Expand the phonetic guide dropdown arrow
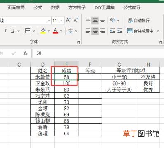 [x=76, y=31]
